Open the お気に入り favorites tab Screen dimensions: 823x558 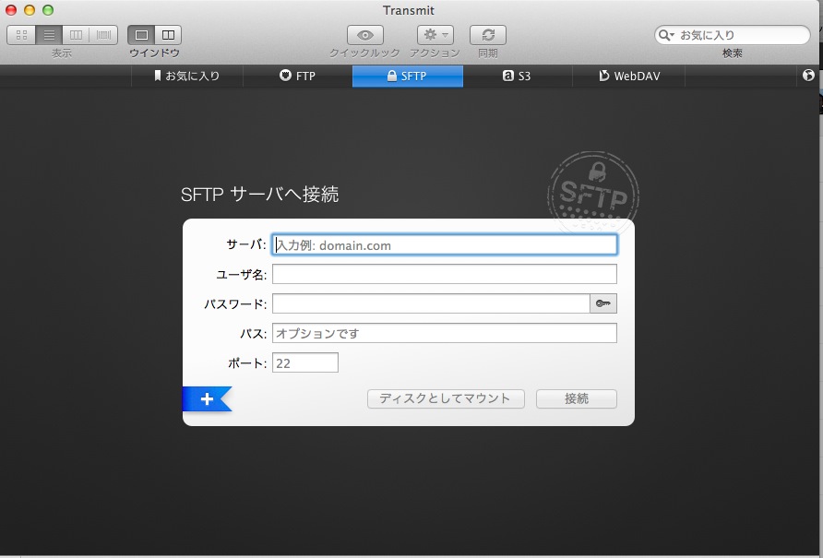pyautogui.click(x=187, y=77)
